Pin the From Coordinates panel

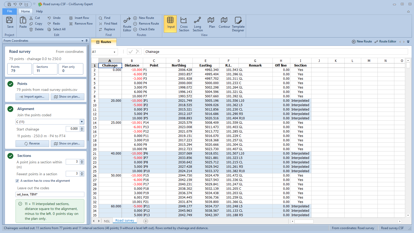[x=87, y=41]
